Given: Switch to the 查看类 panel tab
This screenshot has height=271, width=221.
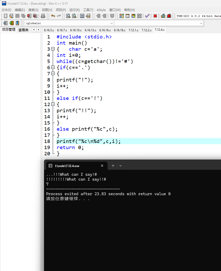Looking at the screenshot, I should tap(24, 30).
